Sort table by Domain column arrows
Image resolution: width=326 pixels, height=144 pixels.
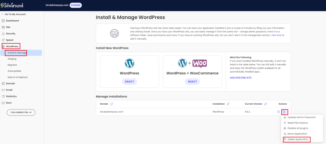112,104
